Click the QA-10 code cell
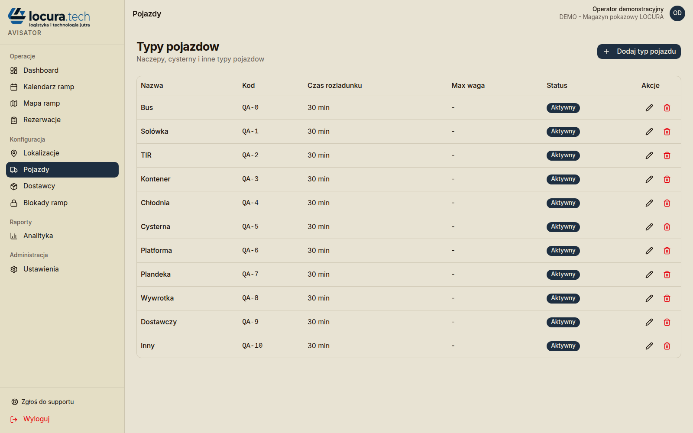This screenshot has width=693, height=433. pyautogui.click(x=253, y=346)
